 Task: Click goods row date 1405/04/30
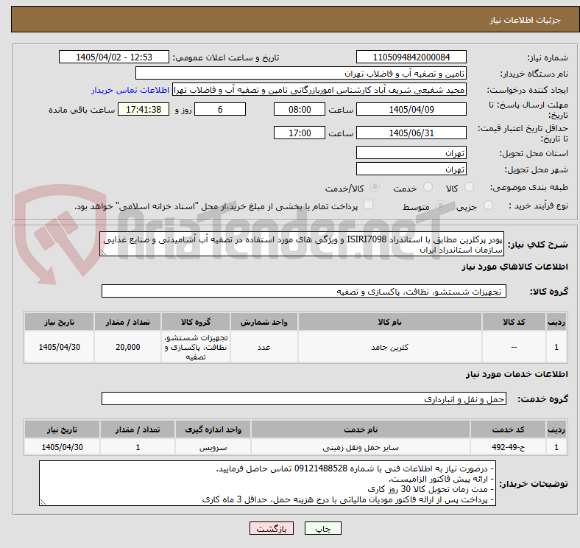(x=59, y=347)
